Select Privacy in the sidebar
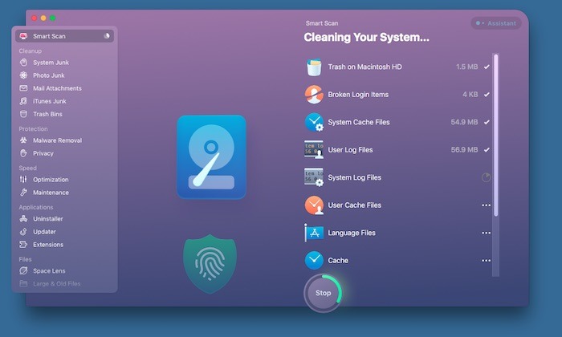The height and width of the screenshot is (337, 562). (x=43, y=153)
